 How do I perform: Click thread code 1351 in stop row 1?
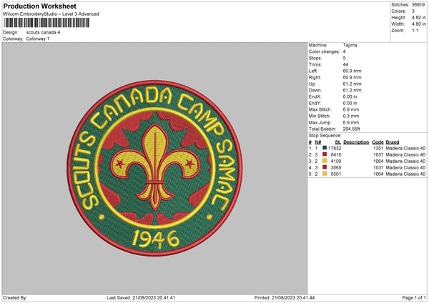(x=378, y=148)
